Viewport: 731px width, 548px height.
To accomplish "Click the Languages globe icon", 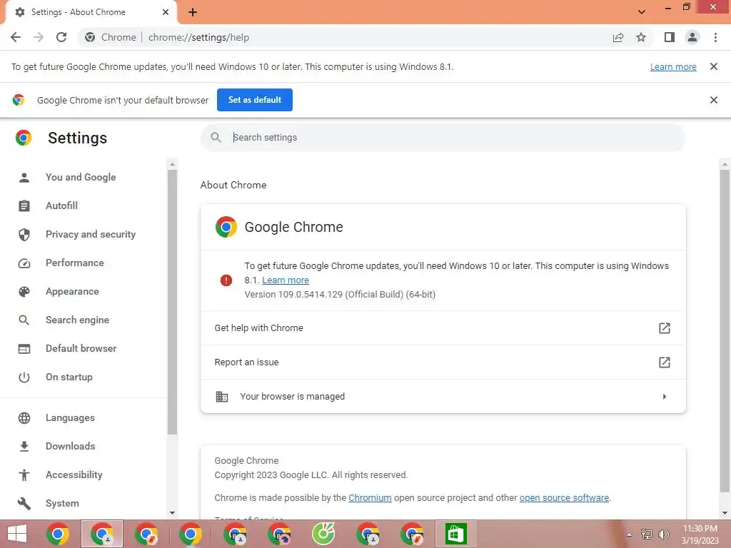I will (24, 418).
